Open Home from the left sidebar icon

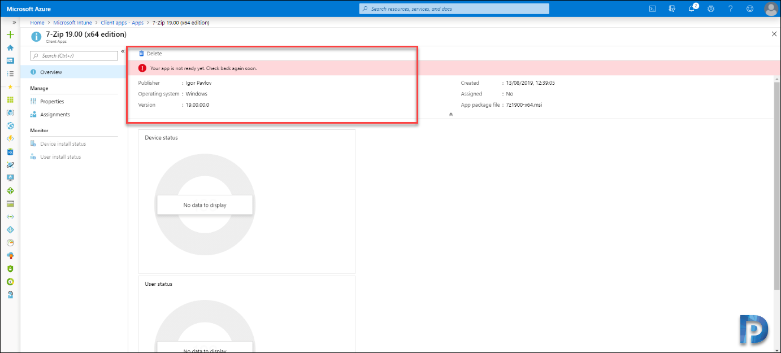click(x=10, y=48)
